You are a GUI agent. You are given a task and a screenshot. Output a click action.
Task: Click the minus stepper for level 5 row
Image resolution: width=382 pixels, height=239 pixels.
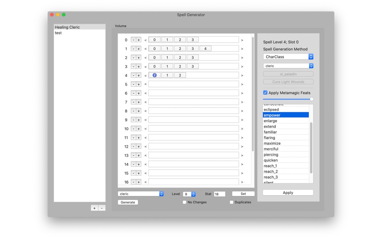tap(133, 84)
